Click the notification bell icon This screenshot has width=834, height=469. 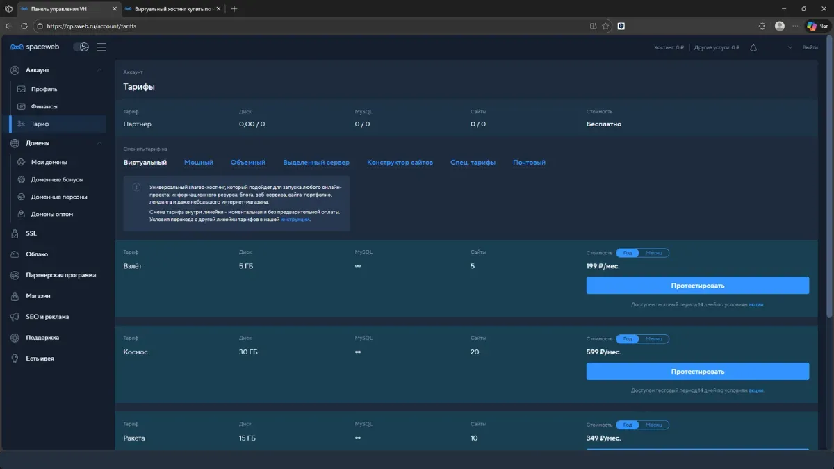click(x=753, y=47)
